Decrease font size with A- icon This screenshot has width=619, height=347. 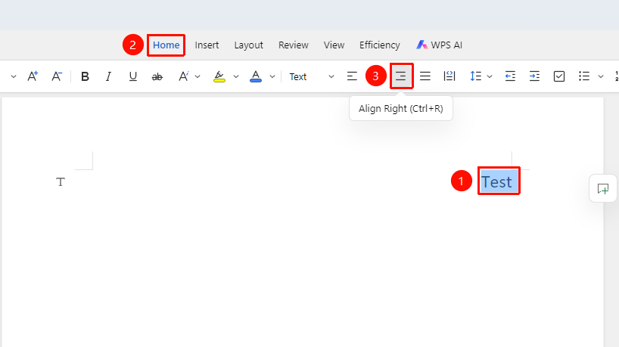tap(57, 76)
